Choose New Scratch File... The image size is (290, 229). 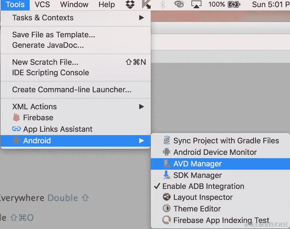pyautogui.click(x=76, y=62)
